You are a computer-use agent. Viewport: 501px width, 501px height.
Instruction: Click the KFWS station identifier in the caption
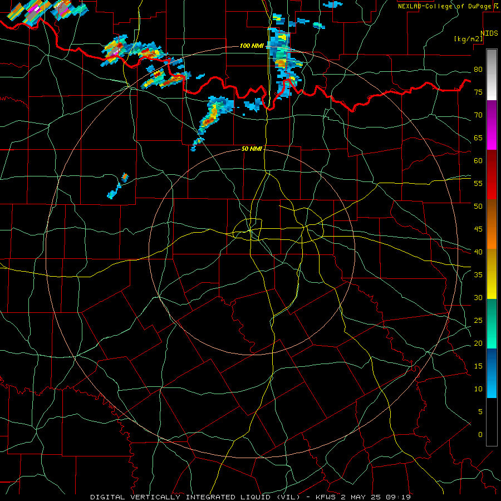326,497
